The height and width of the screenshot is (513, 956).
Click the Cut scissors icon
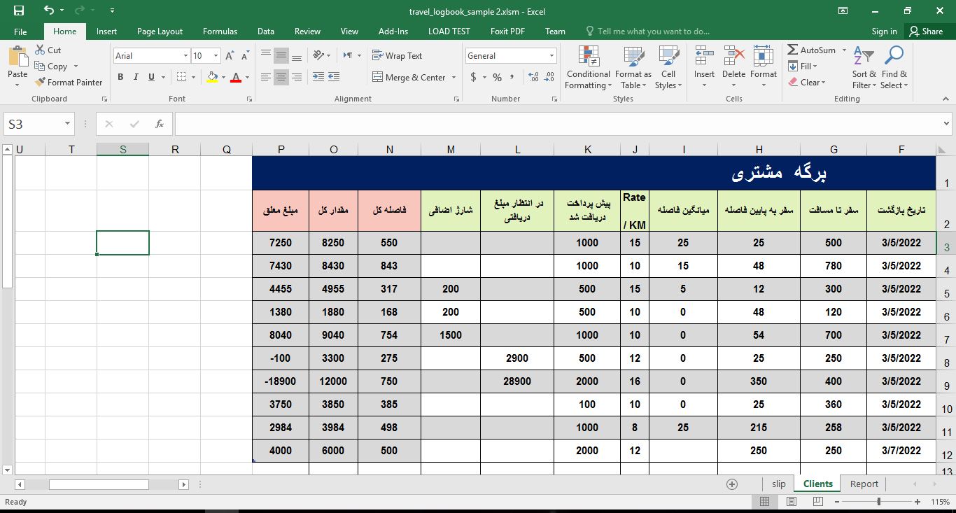(x=40, y=50)
